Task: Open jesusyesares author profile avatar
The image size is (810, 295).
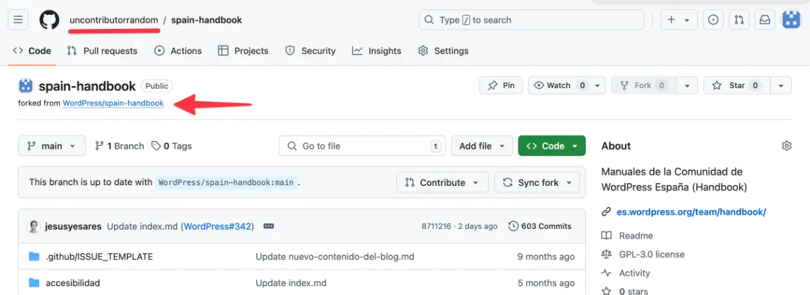Action: (33, 226)
